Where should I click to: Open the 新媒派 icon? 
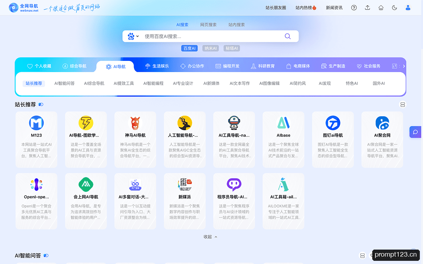point(185,184)
